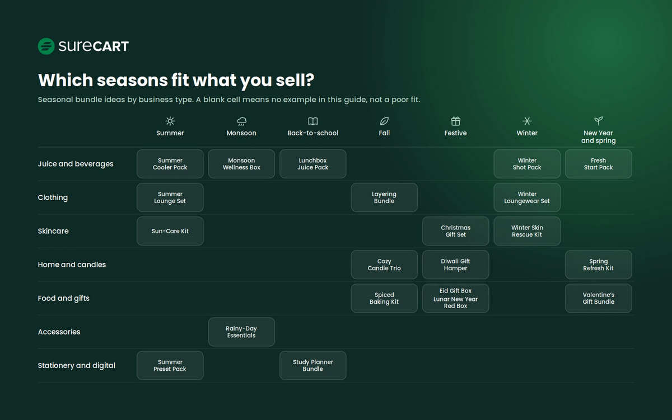The width and height of the screenshot is (672, 420).
Task: Open the Sun-Care Kit card
Action: click(170, 231)
